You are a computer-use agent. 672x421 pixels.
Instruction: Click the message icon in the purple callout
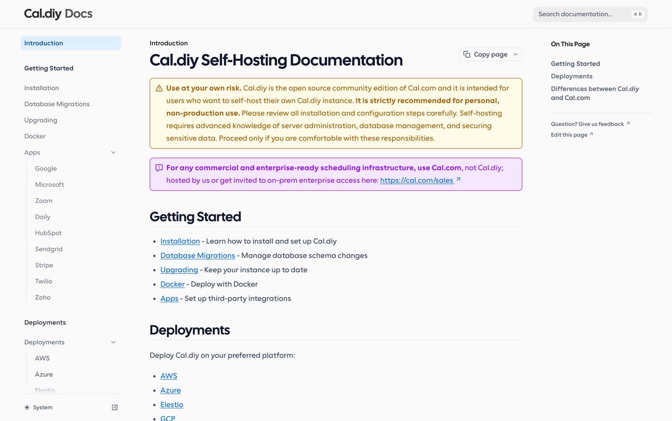pos(159,168)
